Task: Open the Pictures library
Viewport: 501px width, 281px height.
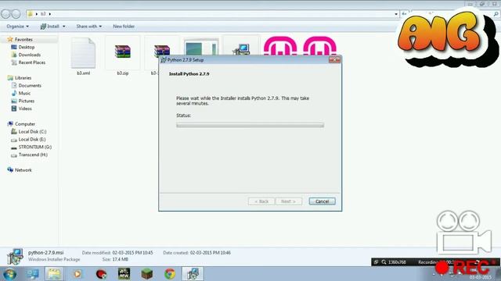Action: coord(26,101)
